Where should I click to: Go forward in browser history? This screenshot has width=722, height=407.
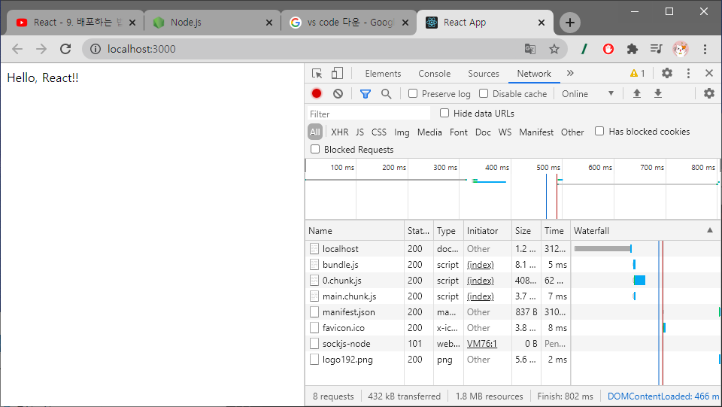(41, 49)
